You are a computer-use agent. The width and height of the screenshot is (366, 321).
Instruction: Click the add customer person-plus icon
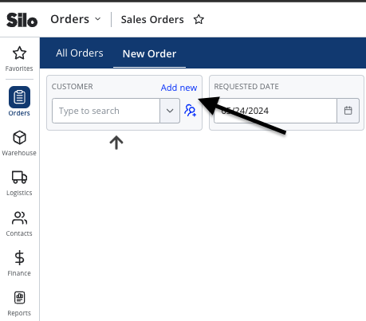tap(191, 111)
